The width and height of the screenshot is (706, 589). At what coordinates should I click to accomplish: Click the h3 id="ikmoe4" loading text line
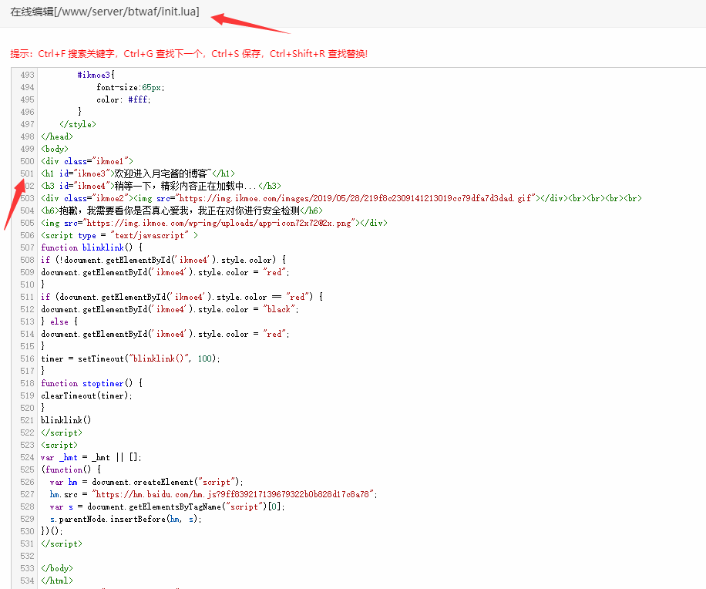click(x=161, y=186)
